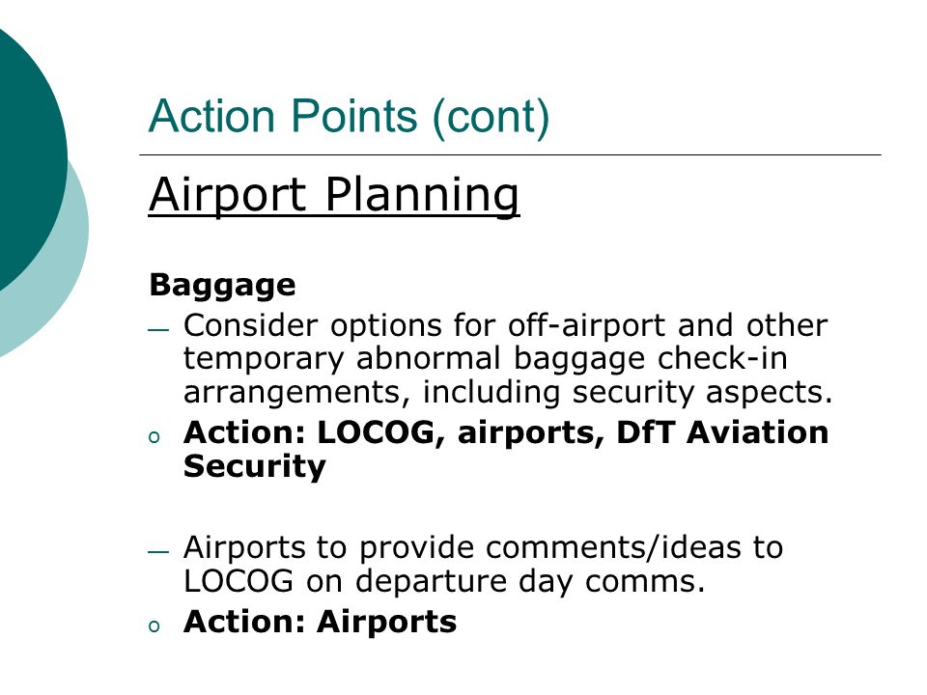The height and width of the screenshot is (695, 927).
Task: Click the bold Baggage subheading
Action: point(222,286)
